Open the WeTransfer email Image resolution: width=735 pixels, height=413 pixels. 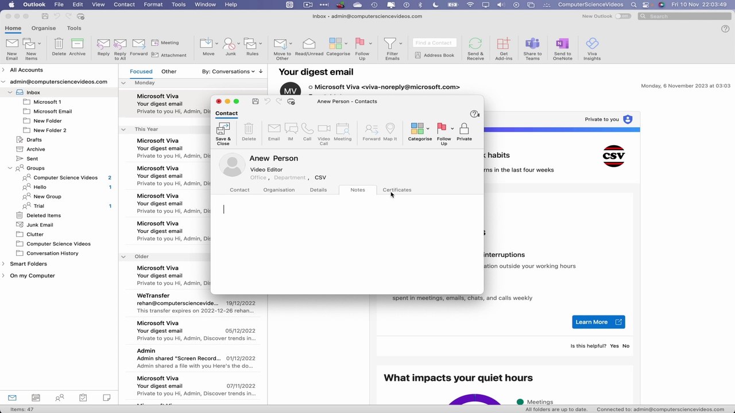click(x=192, y=303)
